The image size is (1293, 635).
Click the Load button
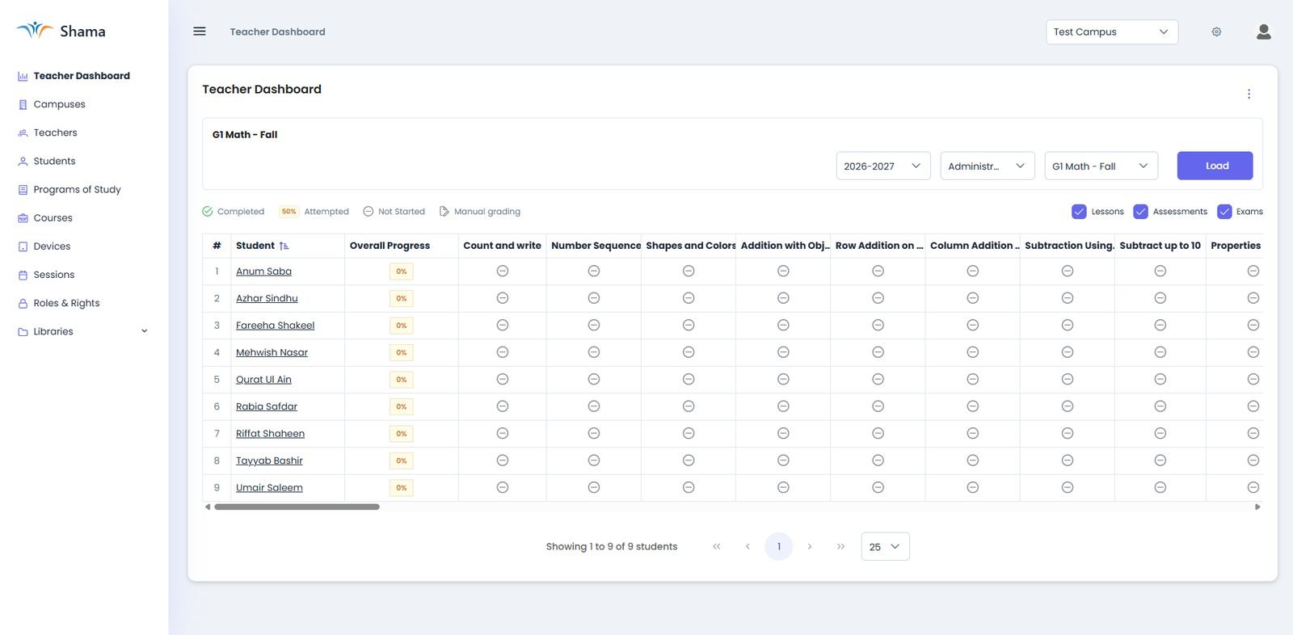pos(1215,166)
